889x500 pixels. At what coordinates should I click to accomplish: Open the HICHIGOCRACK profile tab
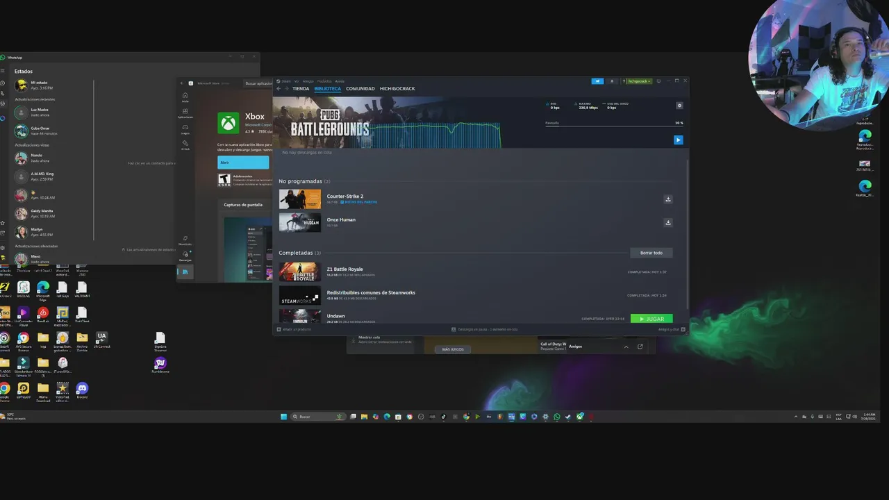coord(397,89)
